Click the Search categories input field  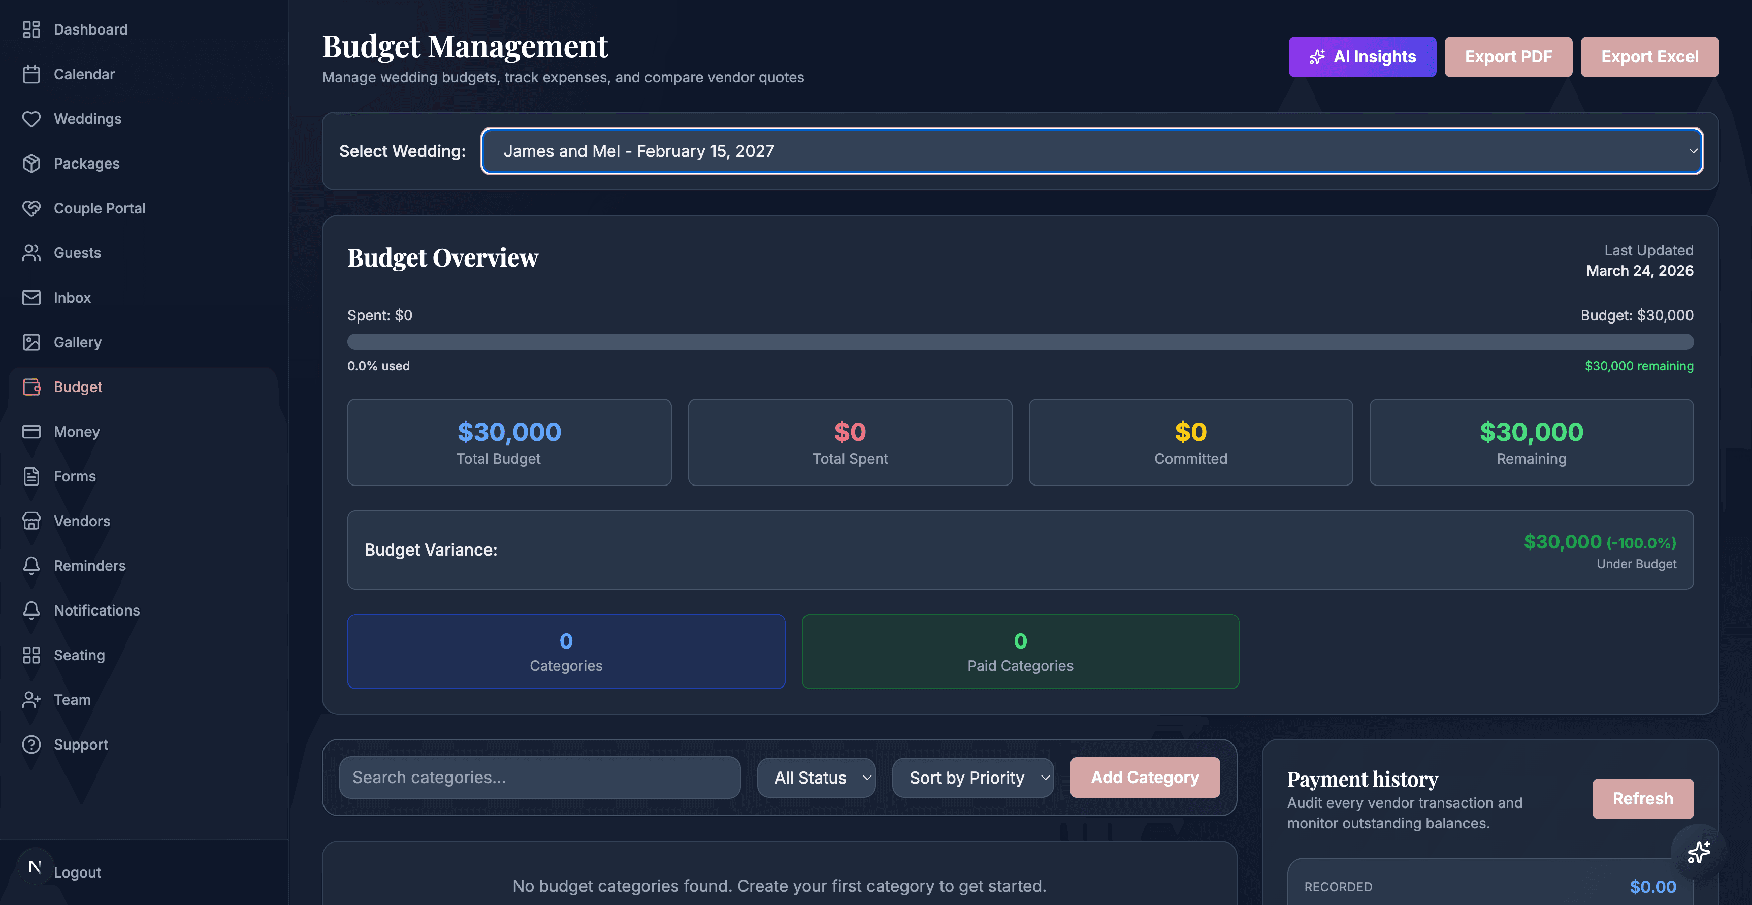click(x=540, y=777)
